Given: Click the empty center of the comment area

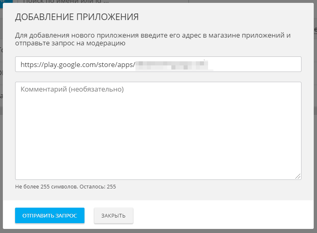Looking at the screenshot, I should (x=158, y=135).
